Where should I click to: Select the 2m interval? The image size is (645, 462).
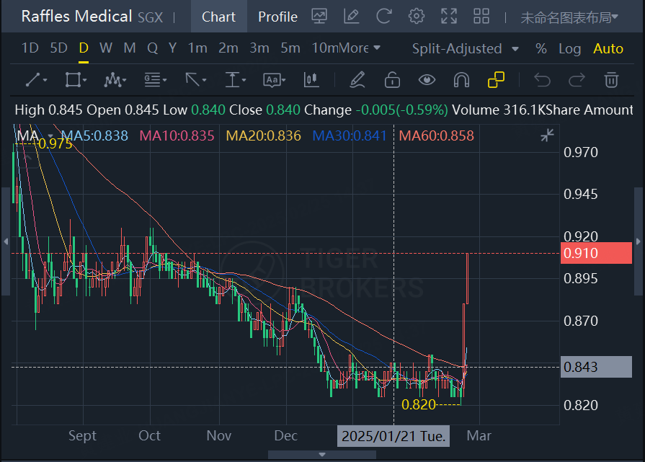pyautogui.click(x=228, y=48)
